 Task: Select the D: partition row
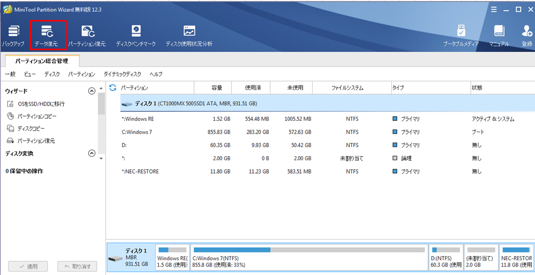tap(327, 145)
